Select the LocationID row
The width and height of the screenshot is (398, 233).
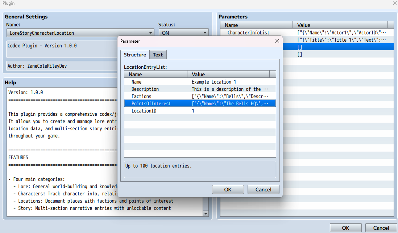(x=200, y=111)
